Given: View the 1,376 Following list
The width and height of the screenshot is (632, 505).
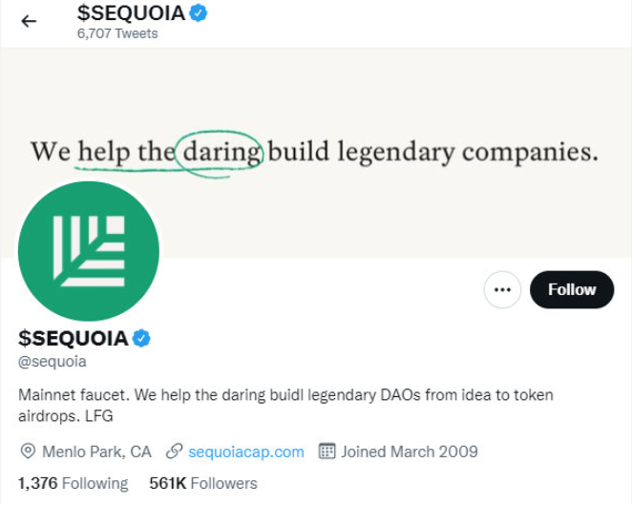Looking at the screenshot, I should 73,483.
